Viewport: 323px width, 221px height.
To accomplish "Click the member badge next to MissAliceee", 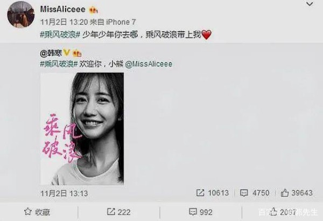I will coord(93,10).
